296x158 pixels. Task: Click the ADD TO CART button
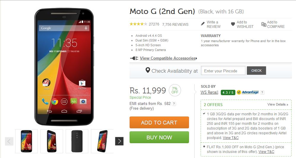click(x=159, y=122)
